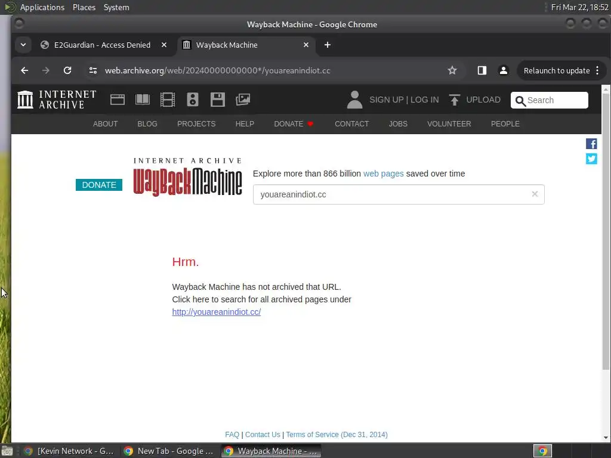The image size is (611, 458).
Task: Click the Internet Archive logo
Action: pos(57,100)
